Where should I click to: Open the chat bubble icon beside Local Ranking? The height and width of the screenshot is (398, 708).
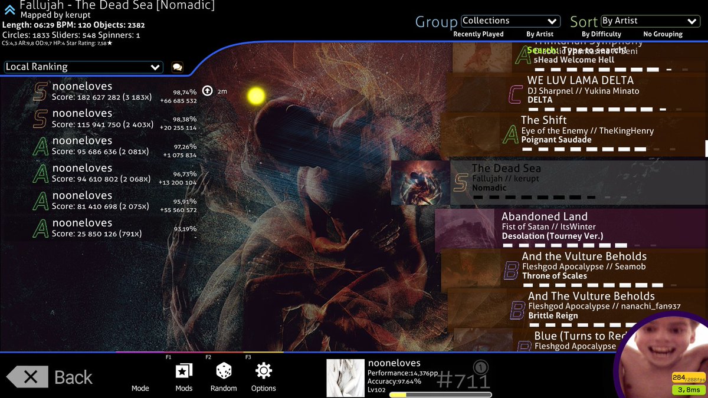177,67
